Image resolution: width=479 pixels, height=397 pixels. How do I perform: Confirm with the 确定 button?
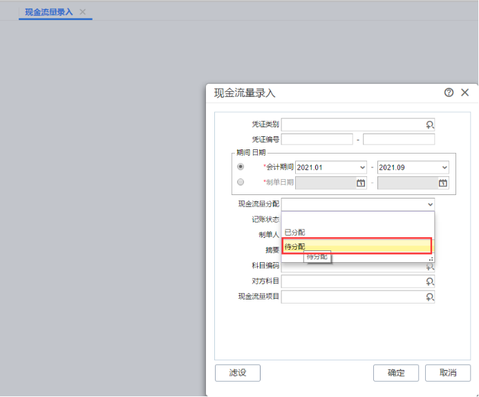396,373
